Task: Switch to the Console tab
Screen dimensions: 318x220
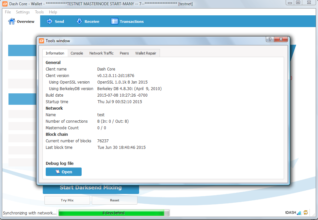Action: coord(77,53)
